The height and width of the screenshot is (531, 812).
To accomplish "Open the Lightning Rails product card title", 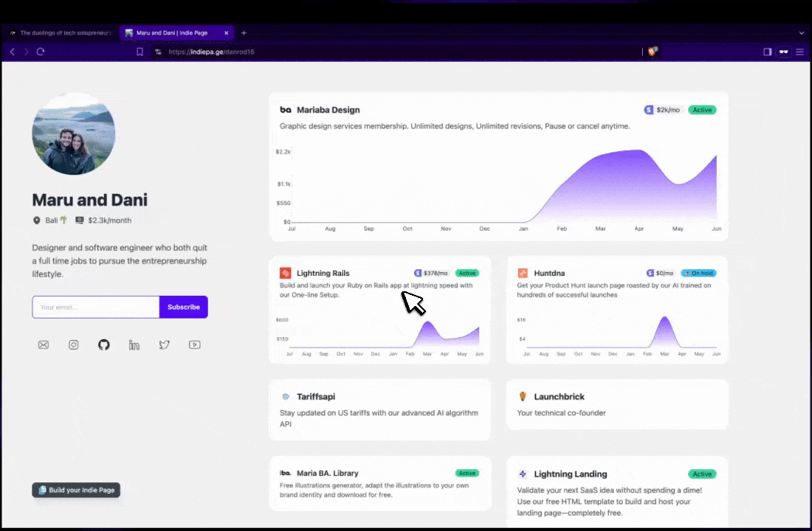I will 323,273.
